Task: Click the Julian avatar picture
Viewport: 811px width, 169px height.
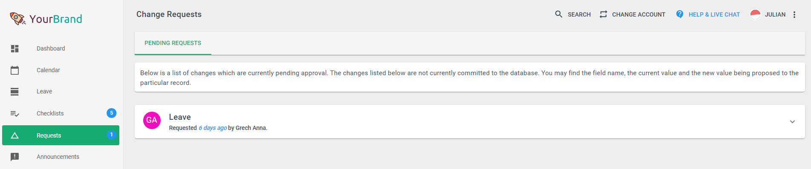Action: coord(755,14)
